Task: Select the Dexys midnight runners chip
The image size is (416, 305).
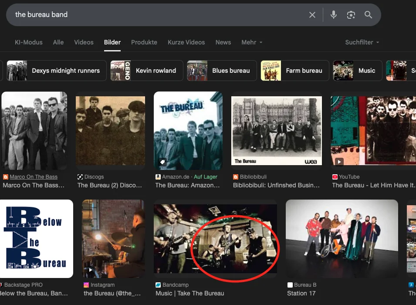Action: click(x=54, y=71)
